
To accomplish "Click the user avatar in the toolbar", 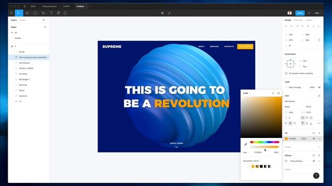I will click(289, 13).
